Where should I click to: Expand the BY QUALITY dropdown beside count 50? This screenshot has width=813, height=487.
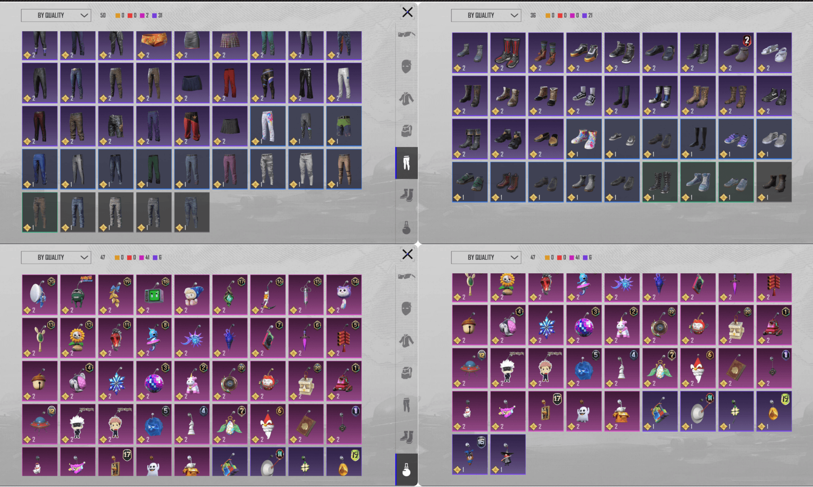tap(56, 15)
